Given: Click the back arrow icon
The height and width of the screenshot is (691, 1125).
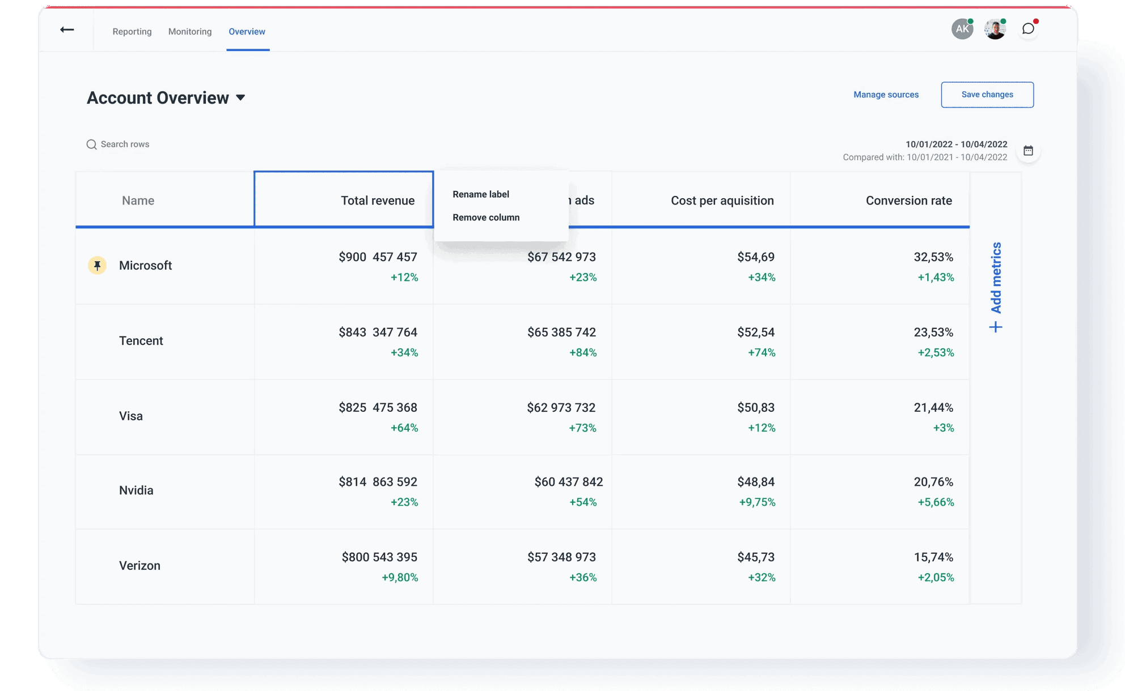Looking at the screenshot, I should pos(66,29).
